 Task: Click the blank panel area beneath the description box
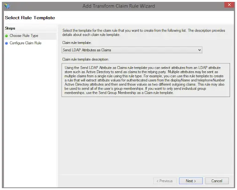click(x=146, y=135)
